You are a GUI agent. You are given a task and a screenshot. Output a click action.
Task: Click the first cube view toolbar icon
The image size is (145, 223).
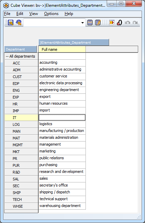11,23
